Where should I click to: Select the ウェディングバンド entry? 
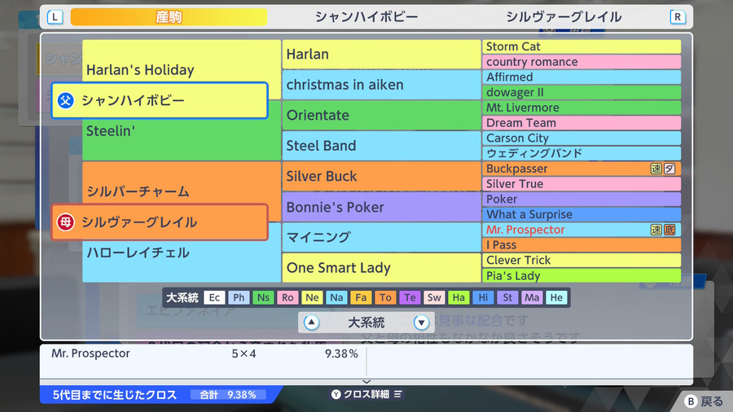tap(582, 153)
